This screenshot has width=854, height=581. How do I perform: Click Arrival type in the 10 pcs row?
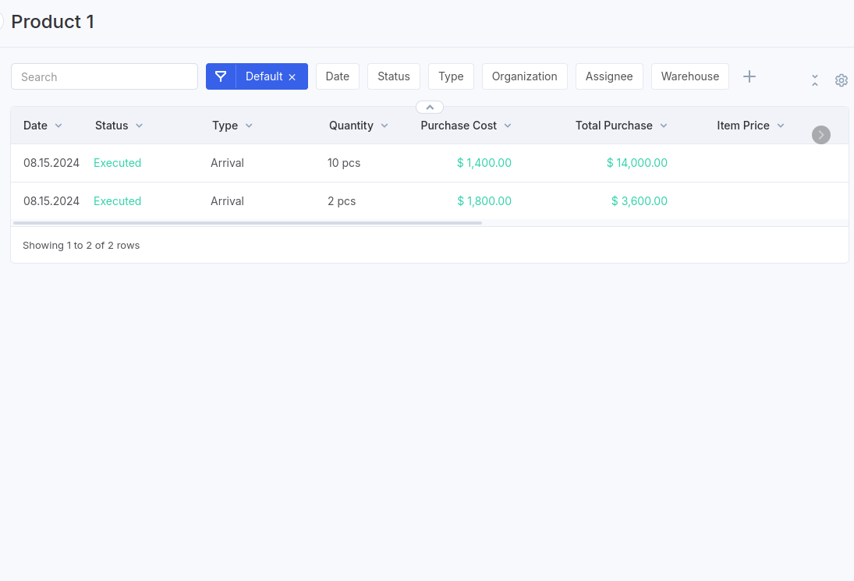coord(227,163)
